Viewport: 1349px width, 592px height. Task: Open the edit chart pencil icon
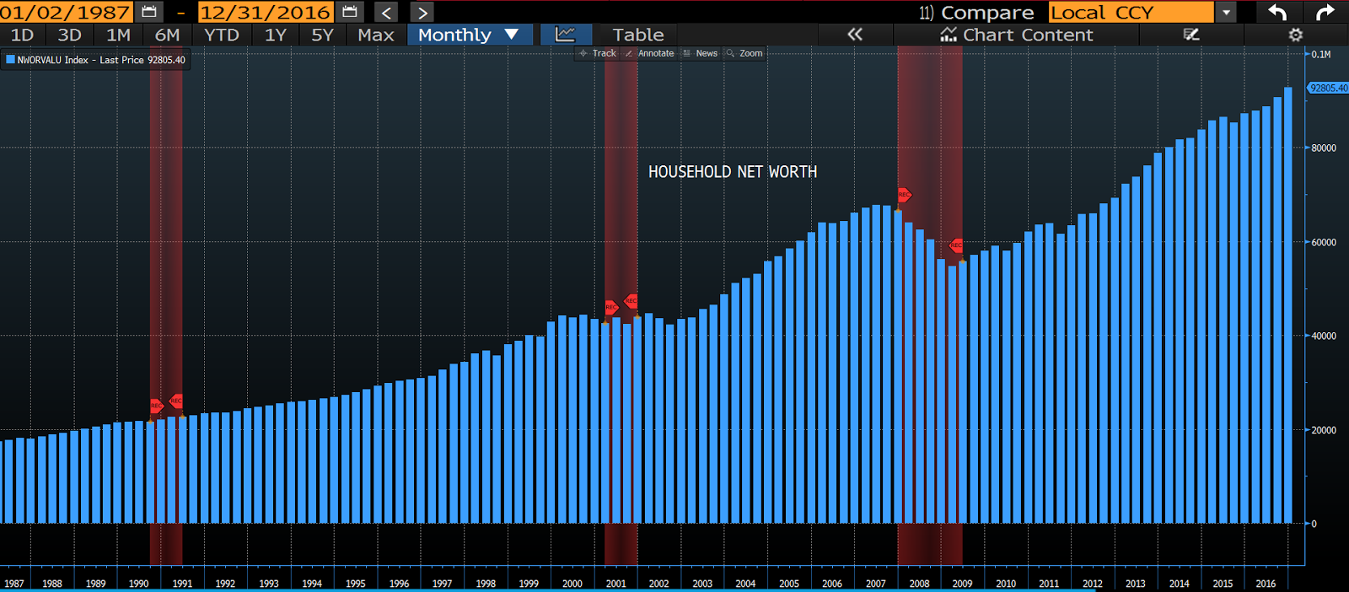1191,35
